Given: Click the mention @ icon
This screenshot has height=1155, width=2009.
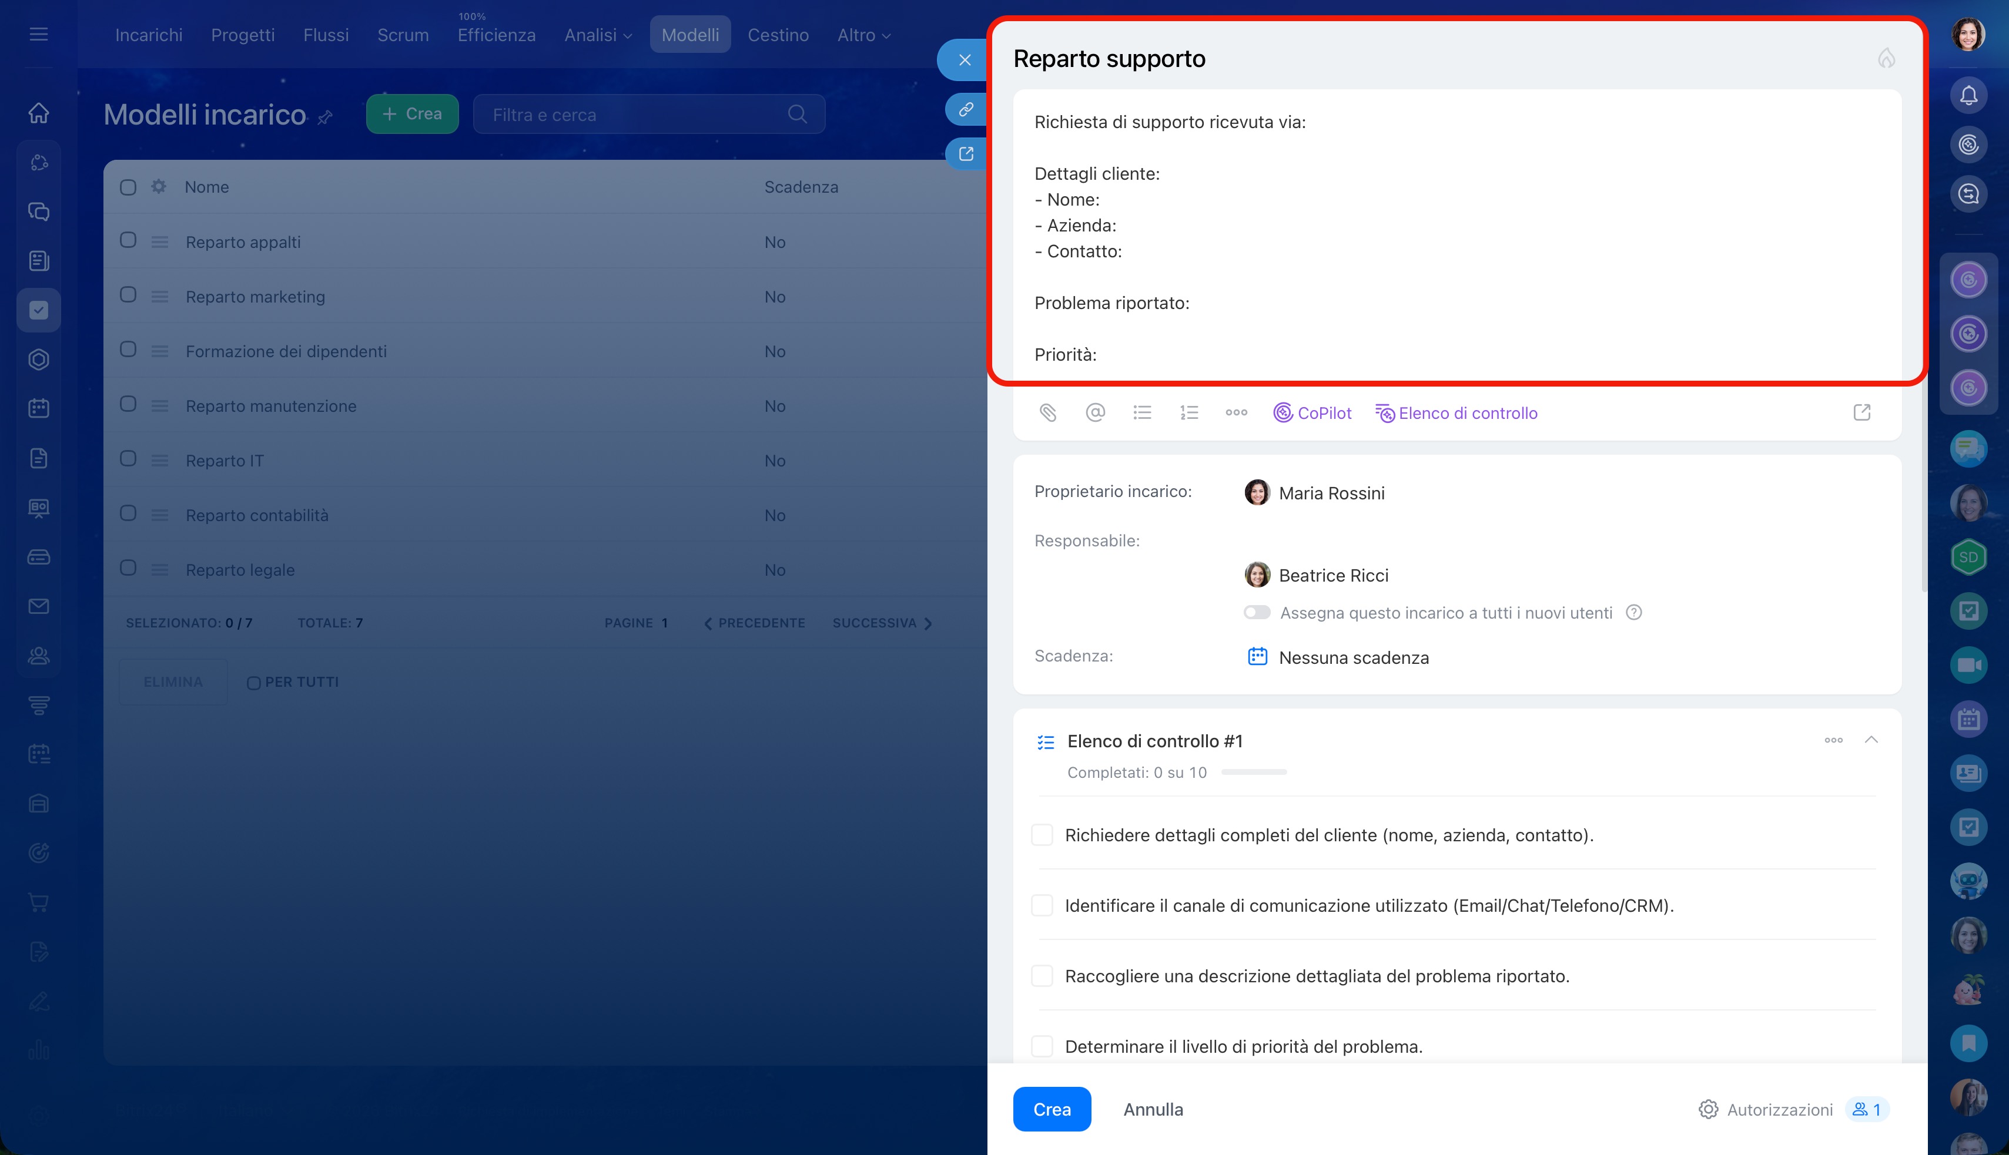Looking at the screenshot, I should coord(1095,412).
